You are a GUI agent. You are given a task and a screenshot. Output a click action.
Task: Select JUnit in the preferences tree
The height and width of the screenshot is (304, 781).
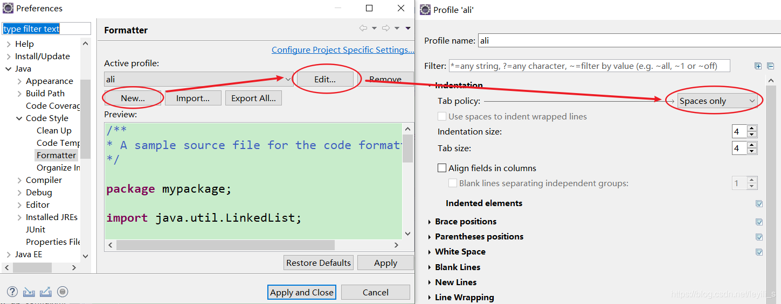pyautogui.click(x=36, y=230)
